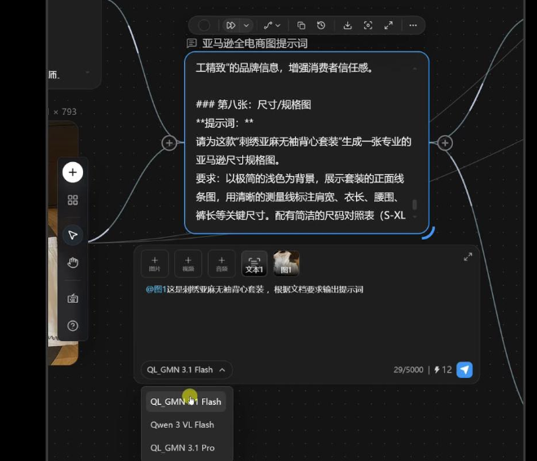Click the scroll down arrow in text node
The height and width of the screenshot is (461, 537).
(415, 217)
